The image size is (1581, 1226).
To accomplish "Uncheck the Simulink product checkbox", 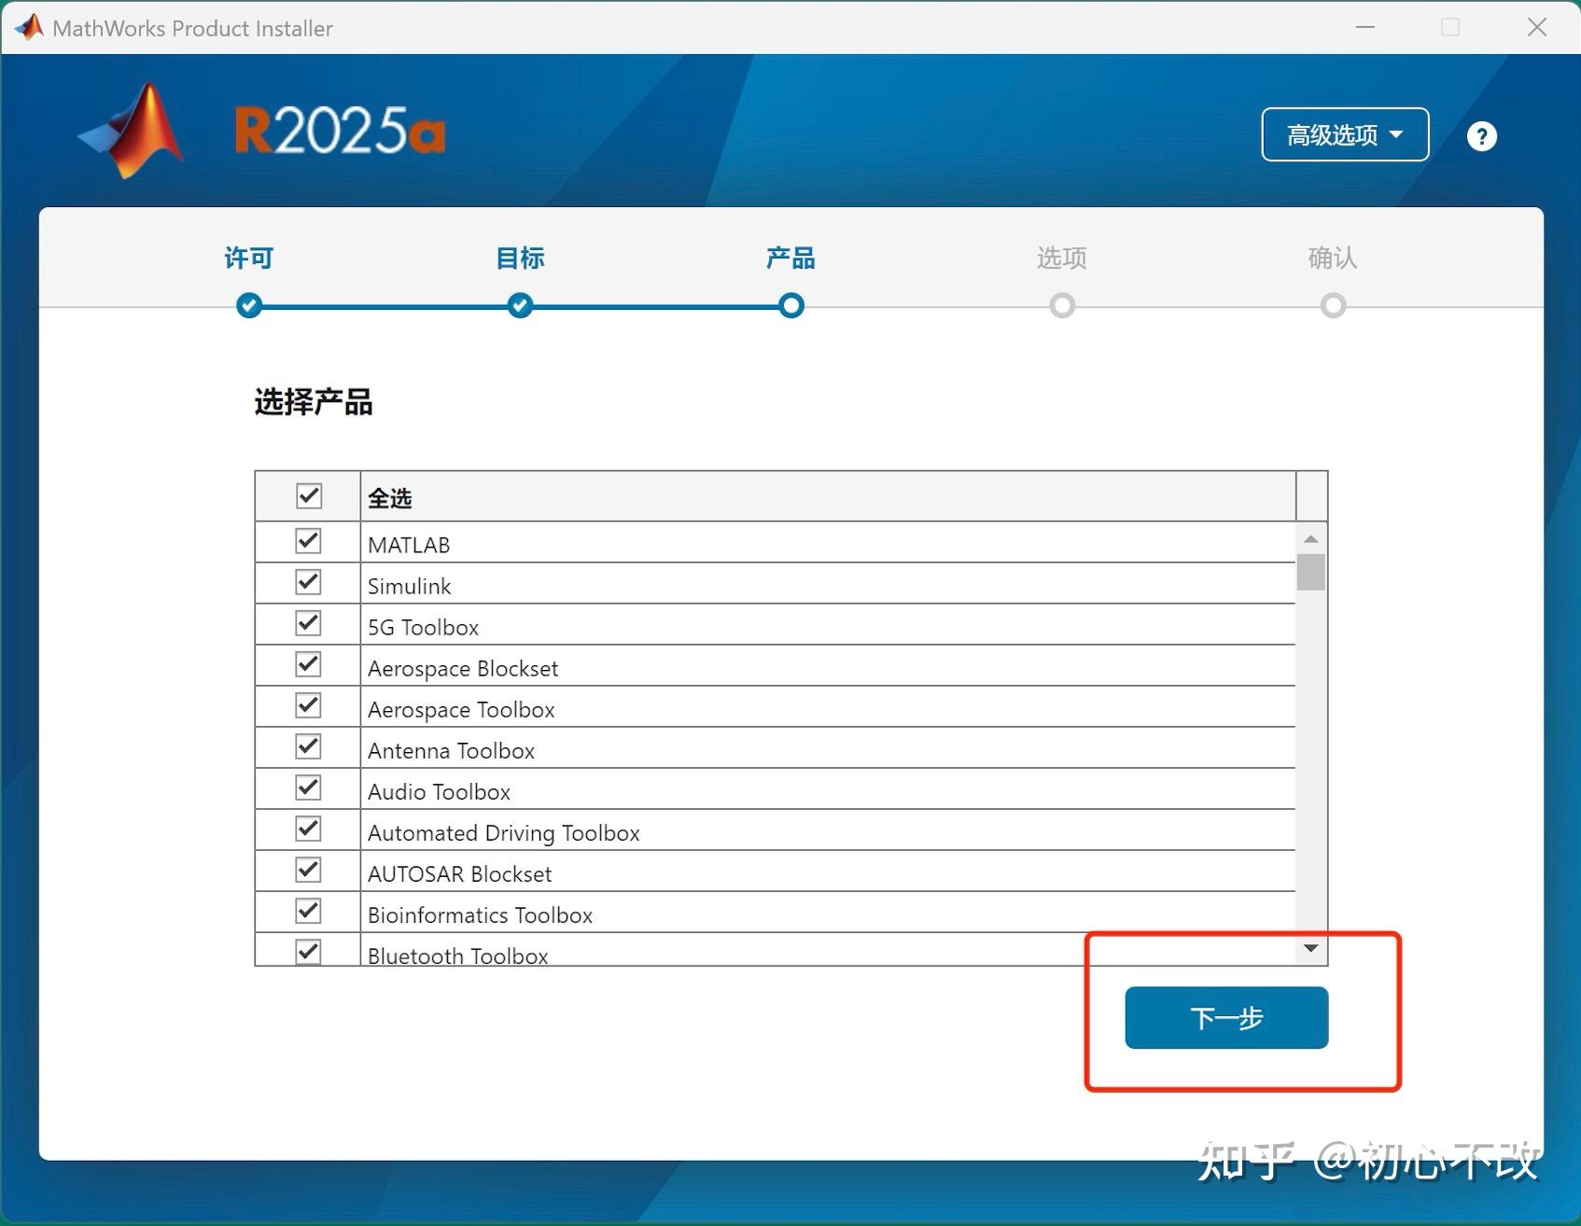I will click(x=308, y=581).
